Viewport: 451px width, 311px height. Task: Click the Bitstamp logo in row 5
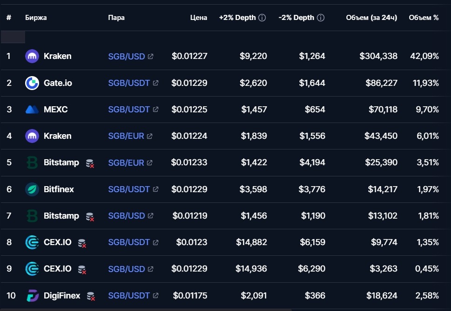(x=32, y=163)
